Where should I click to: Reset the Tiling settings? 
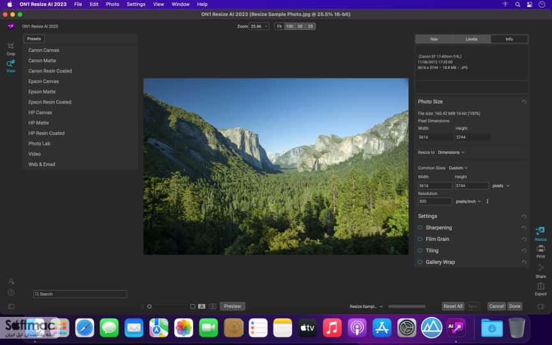click(524, 250)
